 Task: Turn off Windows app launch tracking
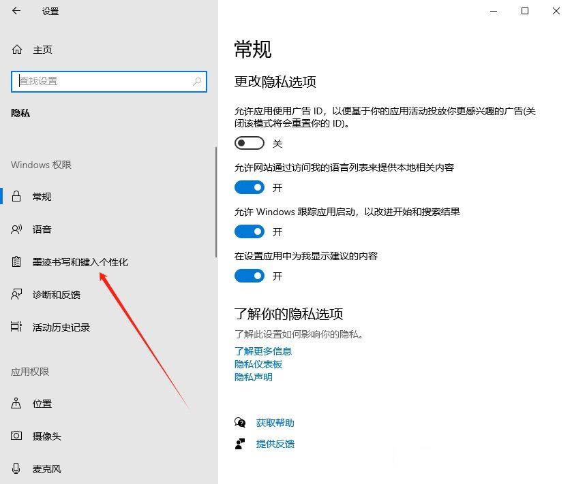(249, 231)
